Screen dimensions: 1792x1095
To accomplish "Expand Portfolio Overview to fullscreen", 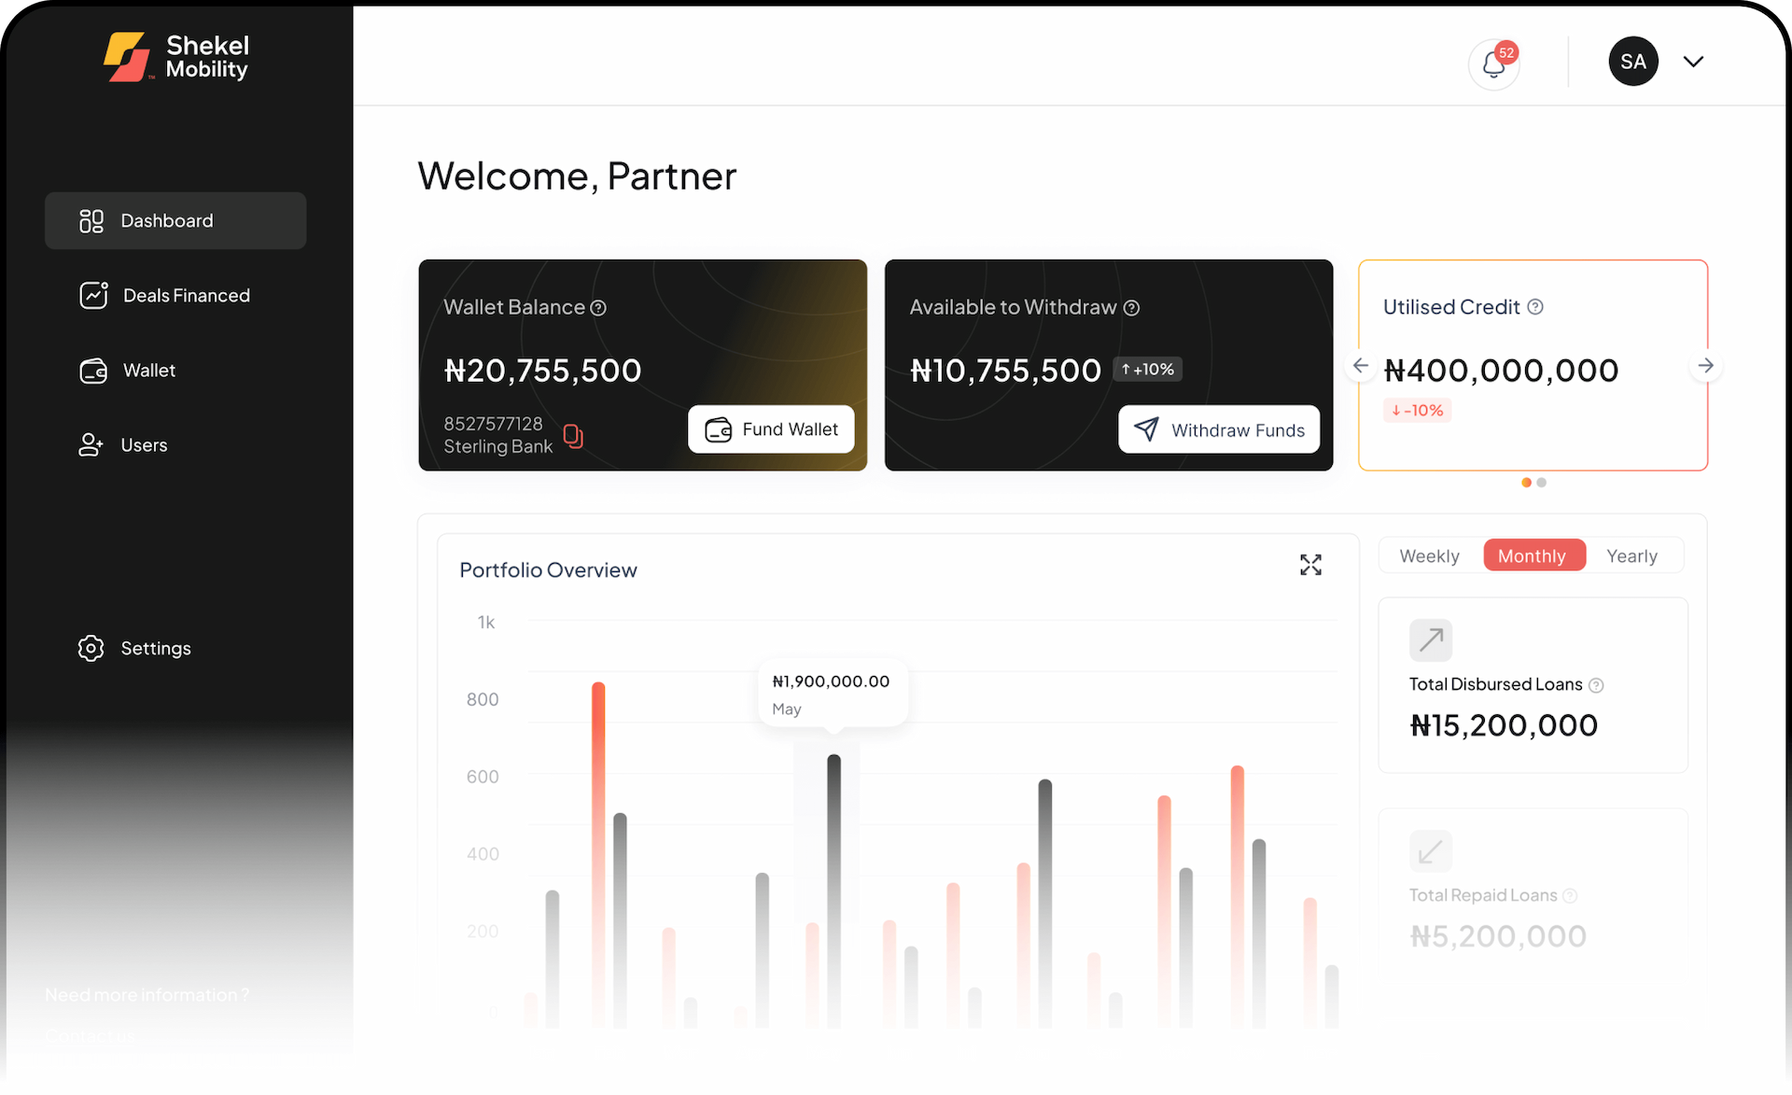I will (1310, 565).
